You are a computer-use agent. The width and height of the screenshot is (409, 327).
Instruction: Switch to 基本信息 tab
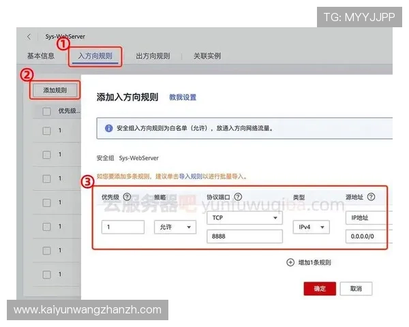point(41,56)
